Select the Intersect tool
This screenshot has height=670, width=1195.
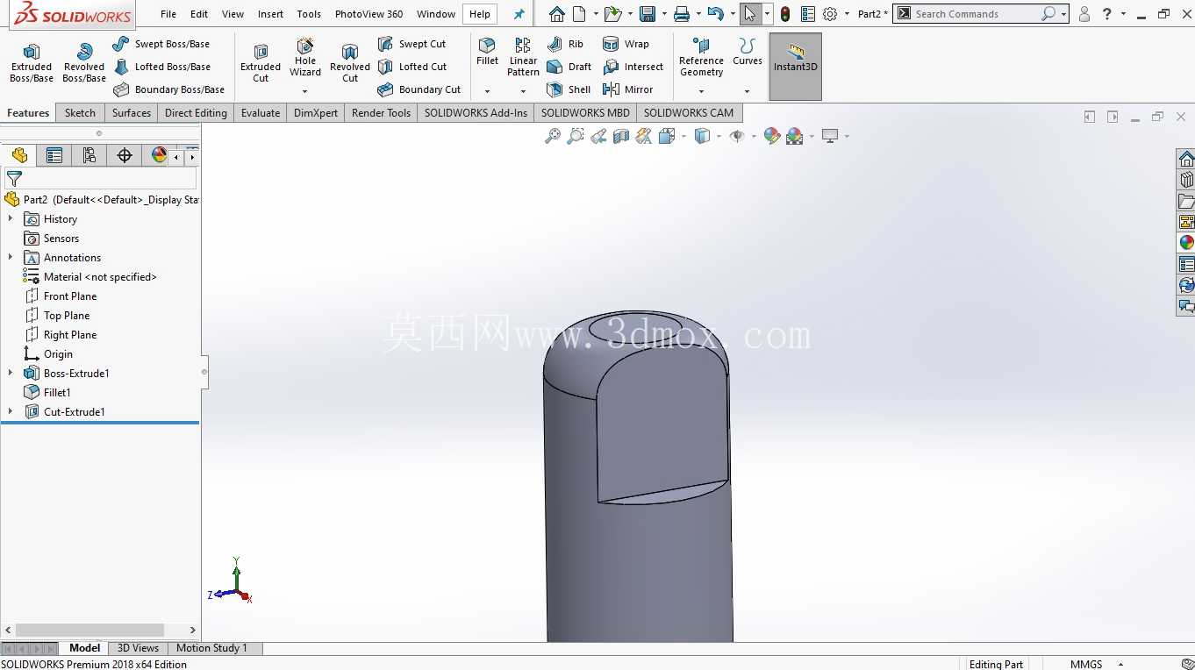tap(633, 67)
